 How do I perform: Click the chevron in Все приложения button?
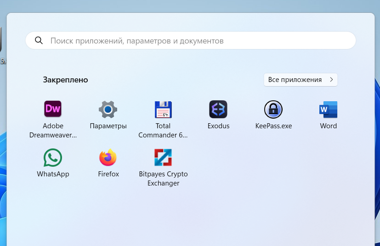332,80
